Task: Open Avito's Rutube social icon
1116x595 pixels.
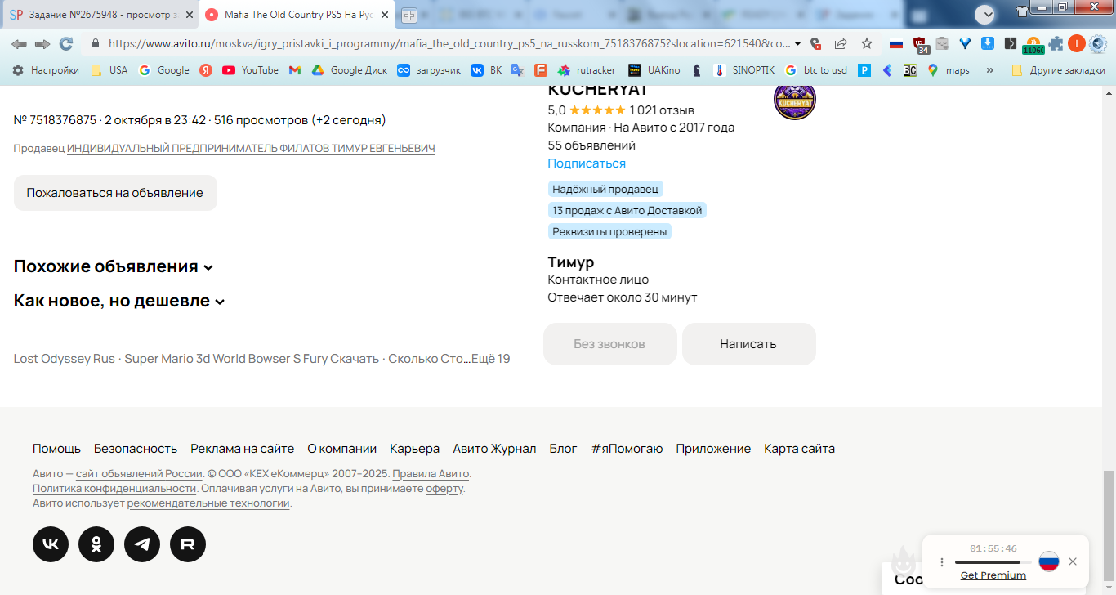Action: (188, 544)
